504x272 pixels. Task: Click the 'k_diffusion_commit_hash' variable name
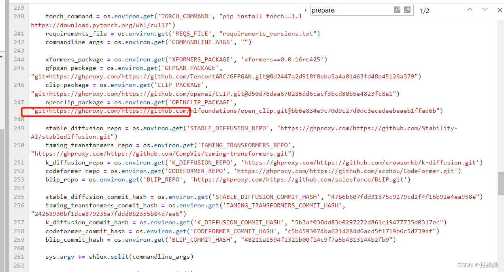[87, 222]
